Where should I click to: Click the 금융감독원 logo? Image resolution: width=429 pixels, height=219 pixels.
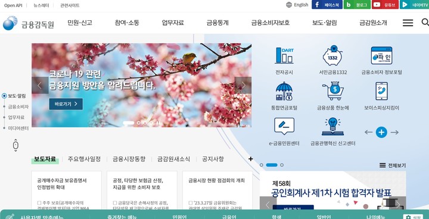tap(29, 23)
